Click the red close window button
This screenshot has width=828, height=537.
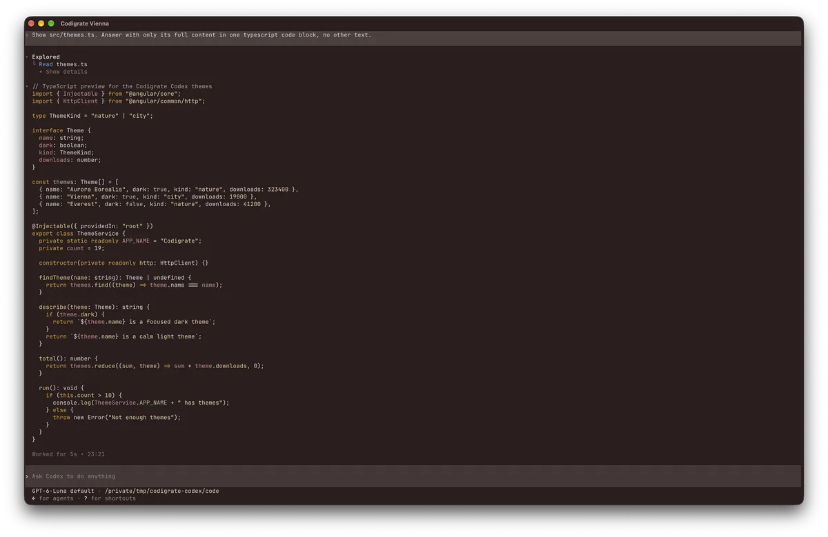pos(31,23)
